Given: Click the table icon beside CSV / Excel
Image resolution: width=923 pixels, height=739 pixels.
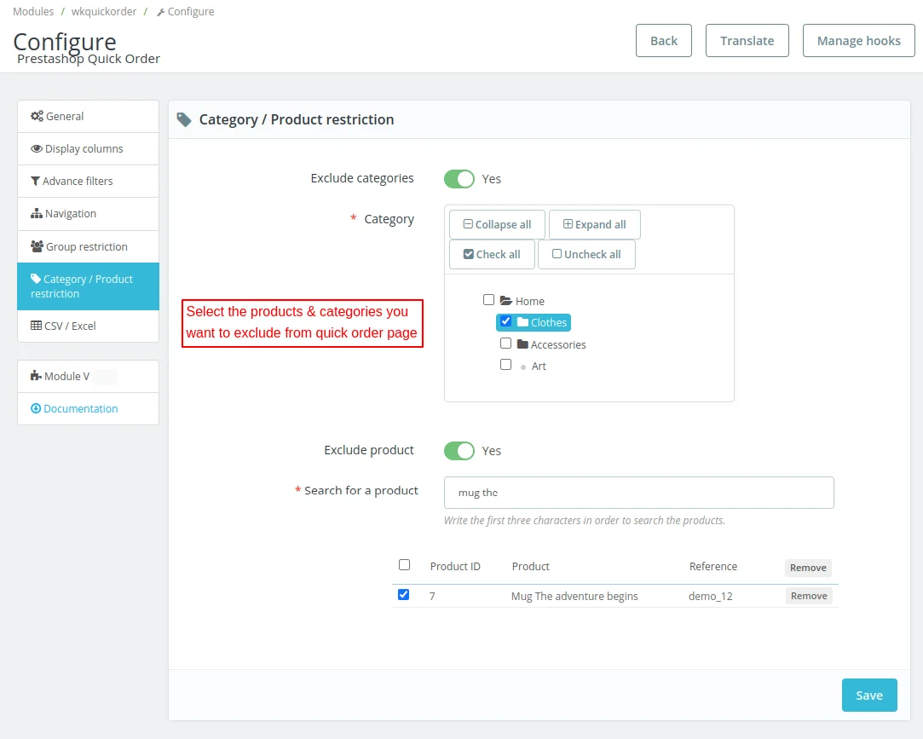Looking at the screenshot, I should pyautogui.click(x=36, y=326).
